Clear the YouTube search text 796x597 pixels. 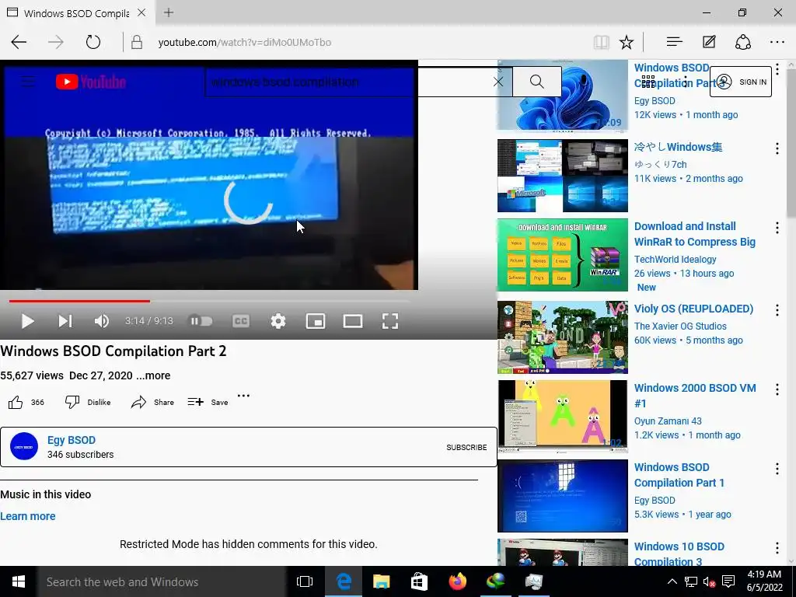498,82
